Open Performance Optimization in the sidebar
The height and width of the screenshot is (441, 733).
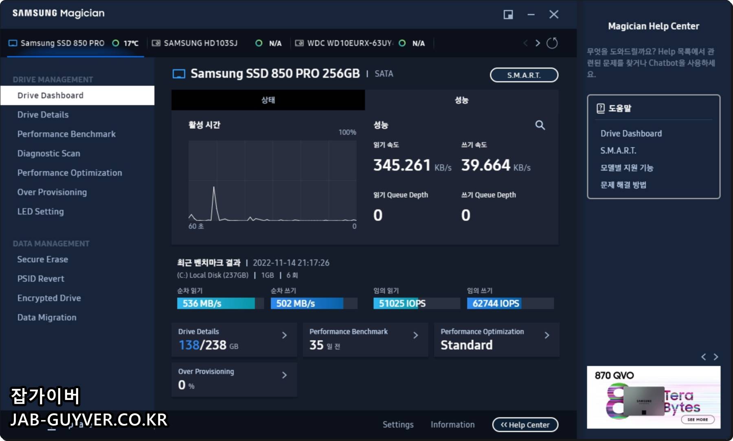pos(77,173)
